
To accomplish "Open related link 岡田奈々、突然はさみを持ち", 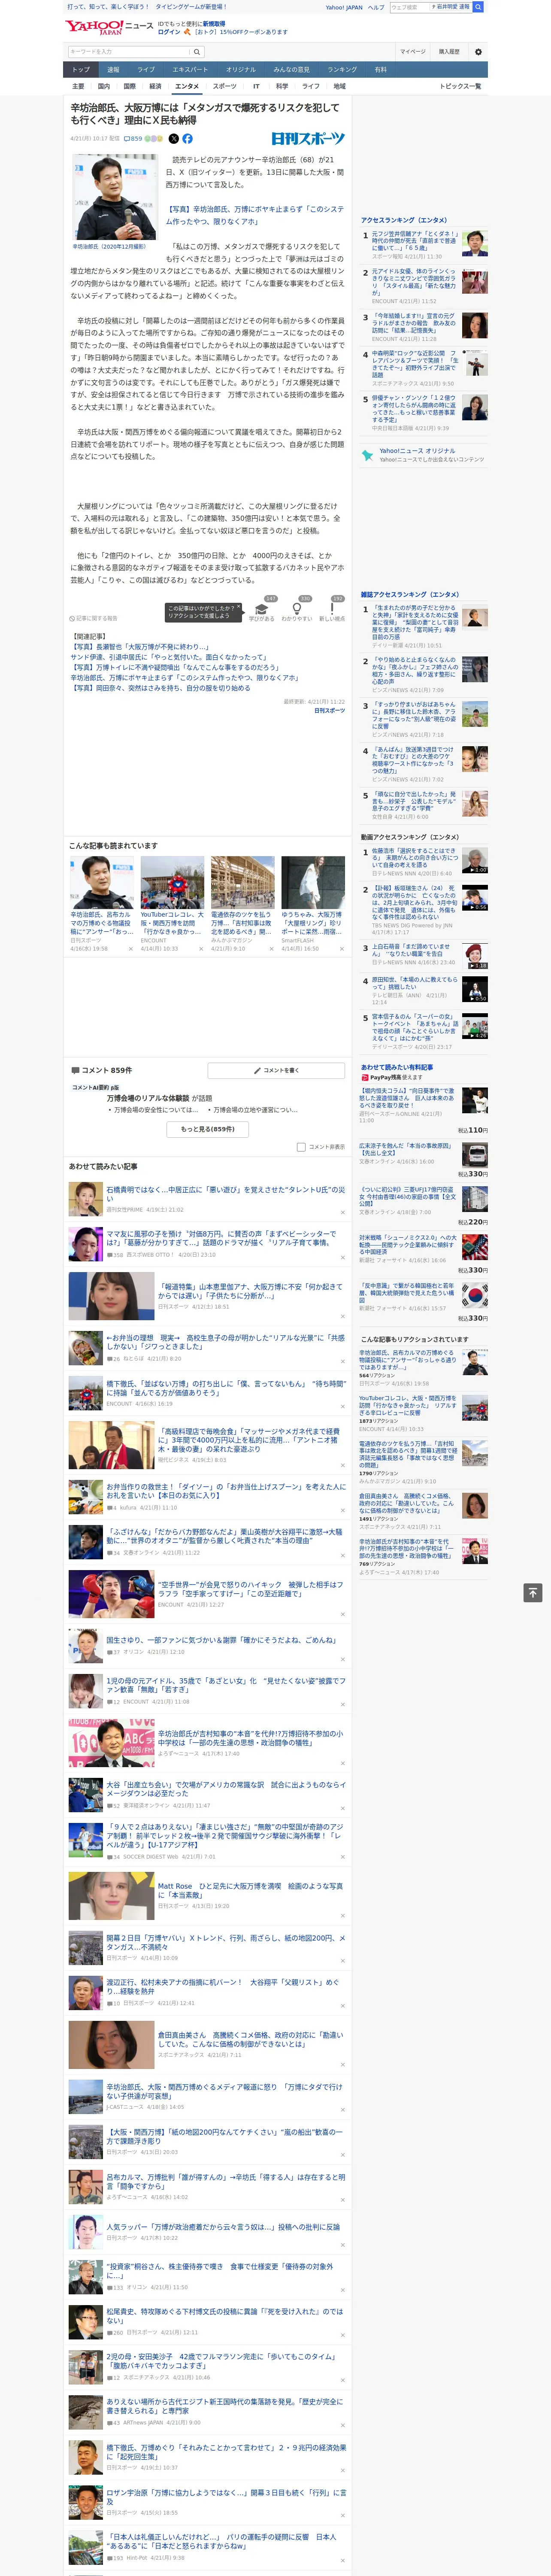I will [x=160, y=688].
